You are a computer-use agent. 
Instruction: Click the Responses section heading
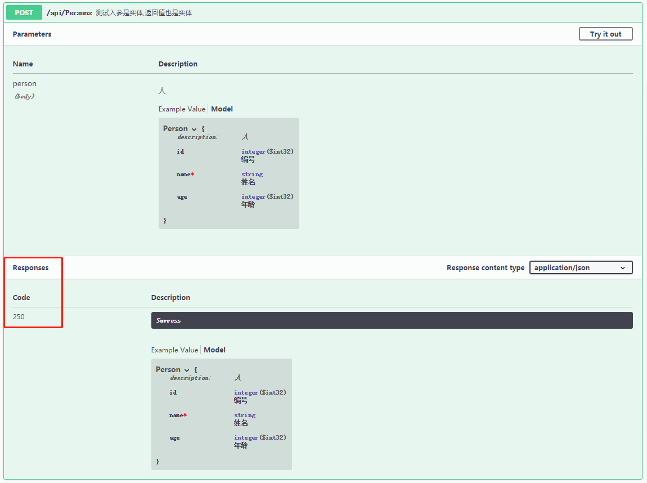pyautogui.click(x=31, y=268)
